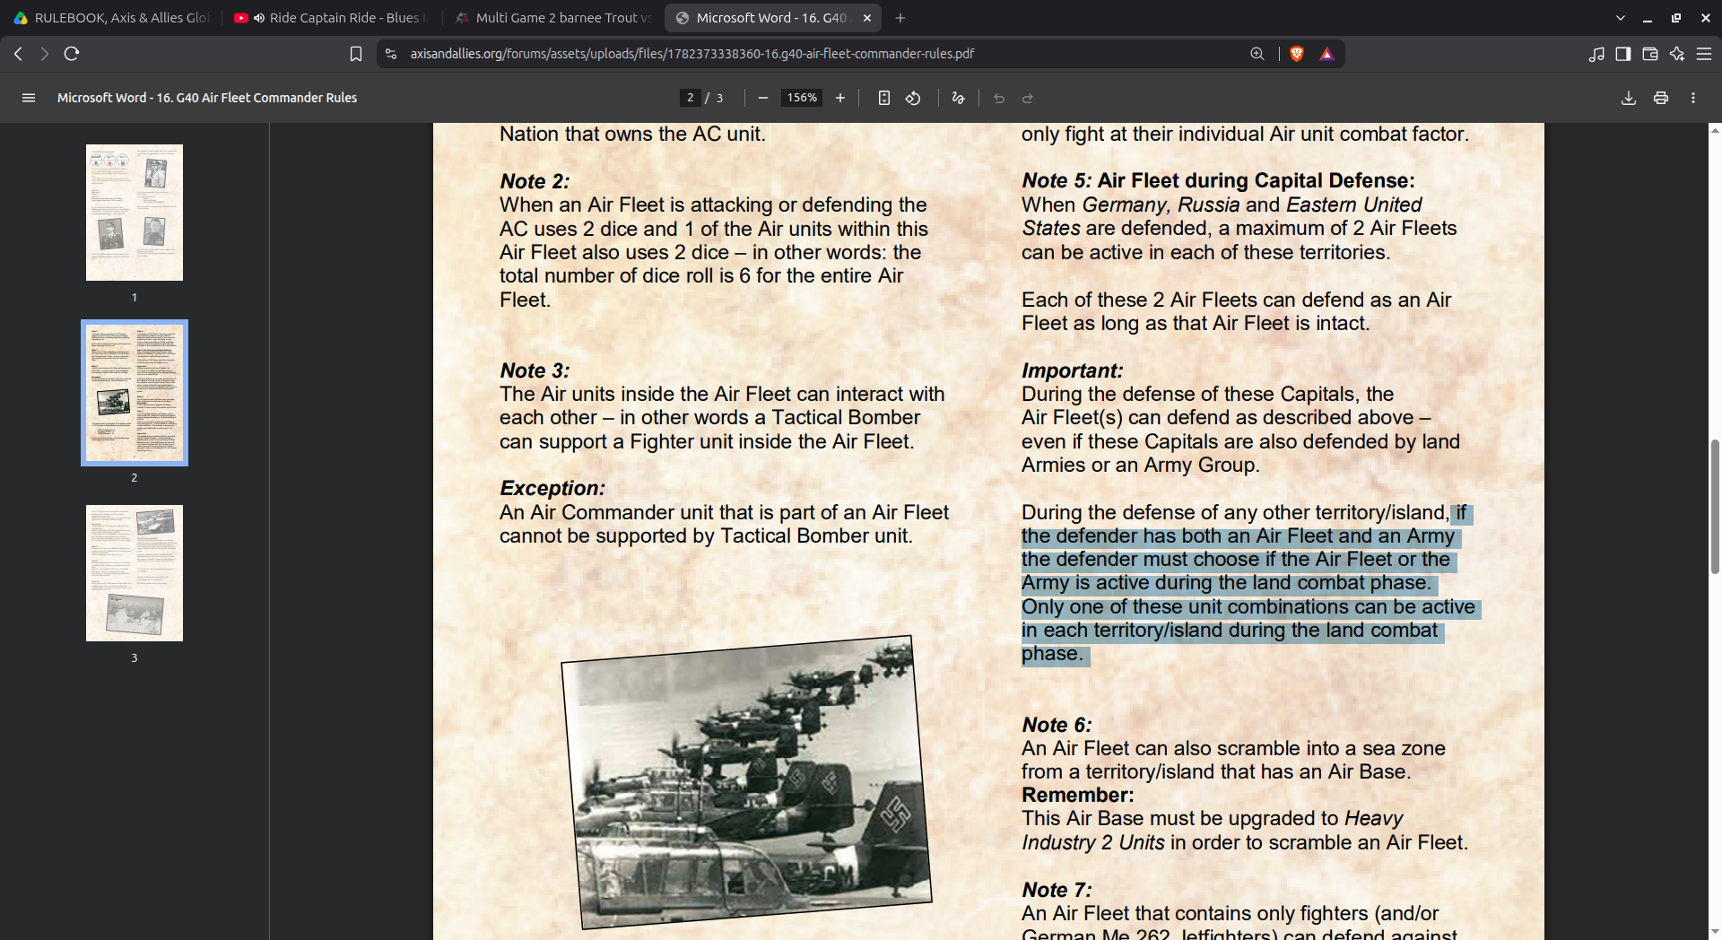This screenshot has width=1722, height=940.
Task: Open the media playlist music icon
Action: [x=1596, y=54]
